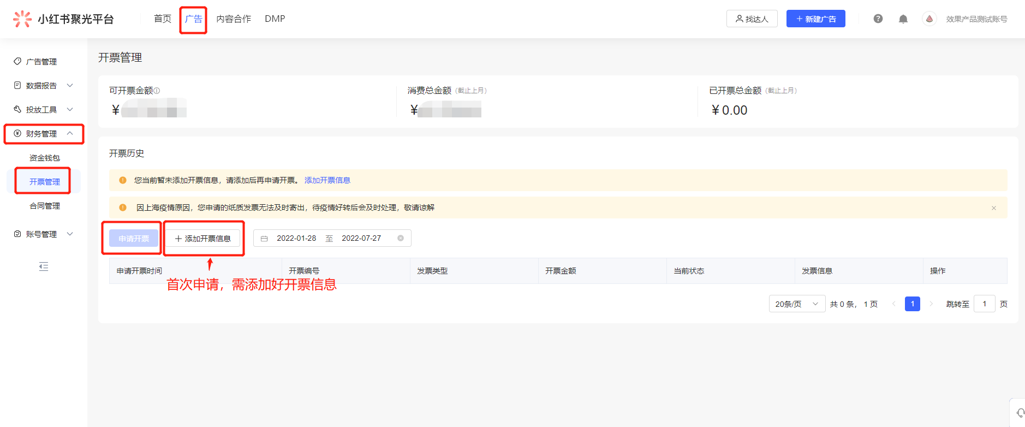Image resolution: width=1025 pixels, height=427 pixels.
Task: Click the info icon beside 可开票金额
Action: (x=157, y=91)
